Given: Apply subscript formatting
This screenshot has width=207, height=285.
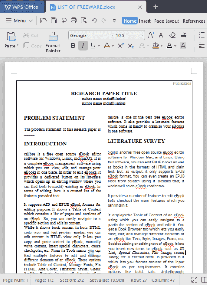Looking at the screenshot, I should [x=131, y=46].
